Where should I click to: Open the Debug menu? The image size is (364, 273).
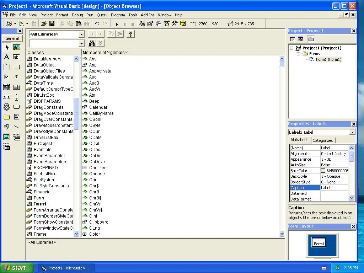[77, 15]
